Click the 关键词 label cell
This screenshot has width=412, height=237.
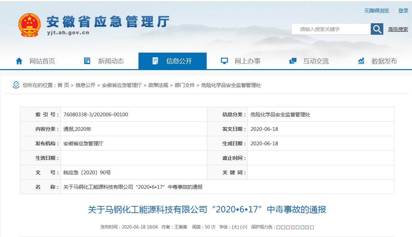click(x=227, y=173)
